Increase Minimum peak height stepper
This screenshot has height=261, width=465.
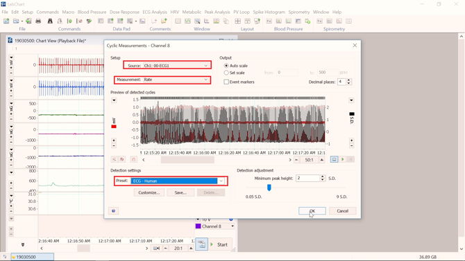323,177
